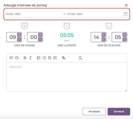
Task: Toggle italic formatting in description editor
Action: [30, 58]
